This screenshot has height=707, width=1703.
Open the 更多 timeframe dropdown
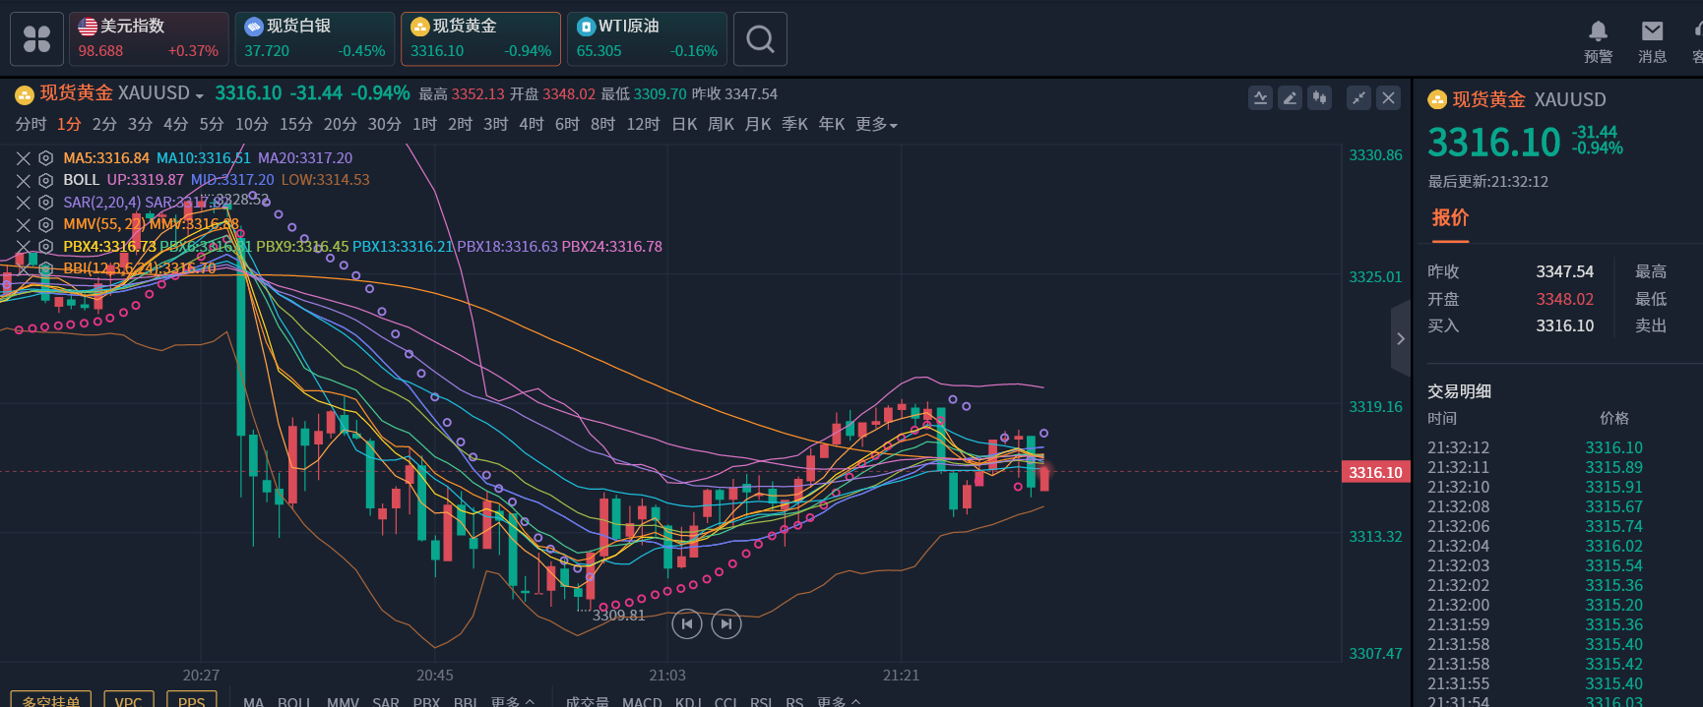coord(876,125)
